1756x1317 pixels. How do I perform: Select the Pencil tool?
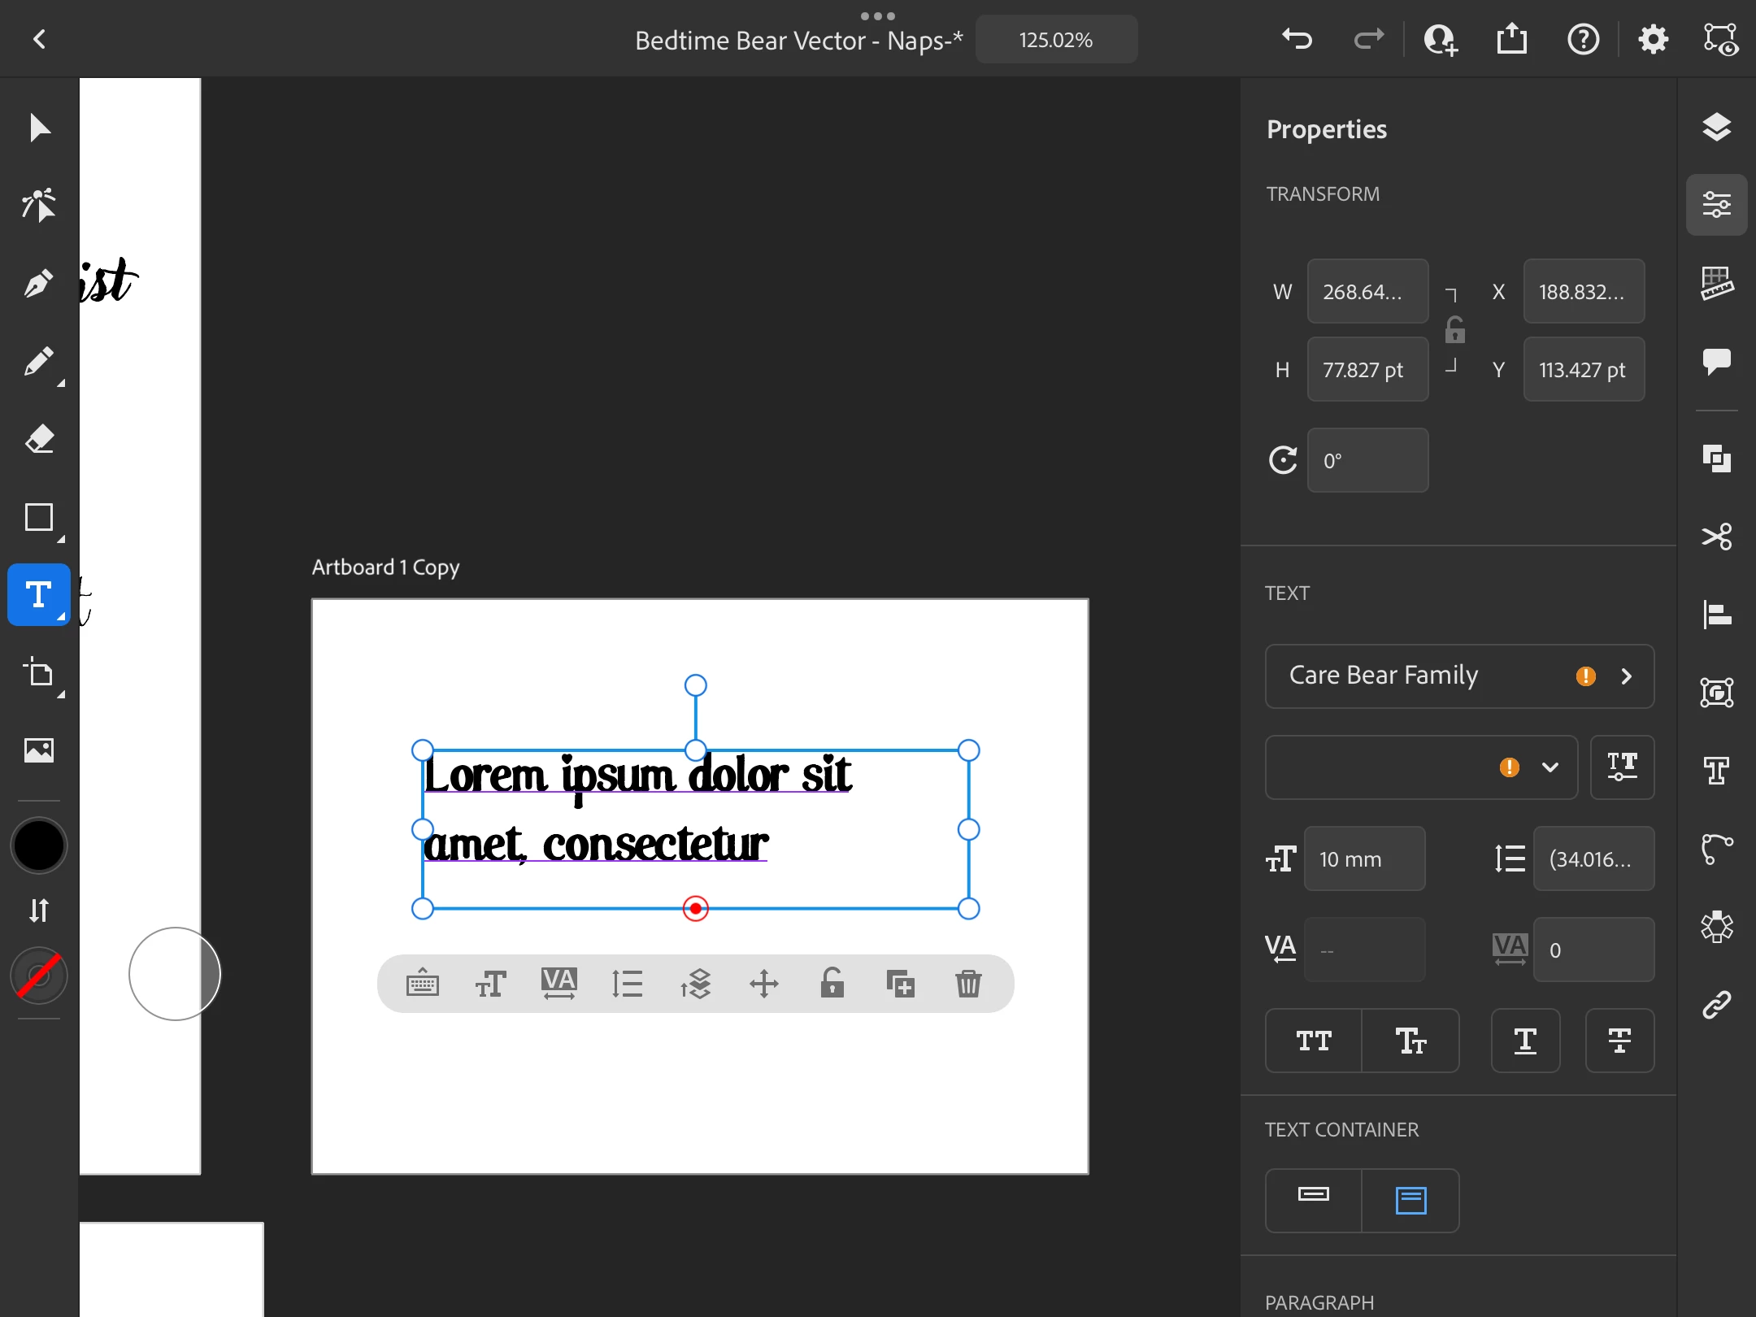pyautogui.click(x=38, y=362)
